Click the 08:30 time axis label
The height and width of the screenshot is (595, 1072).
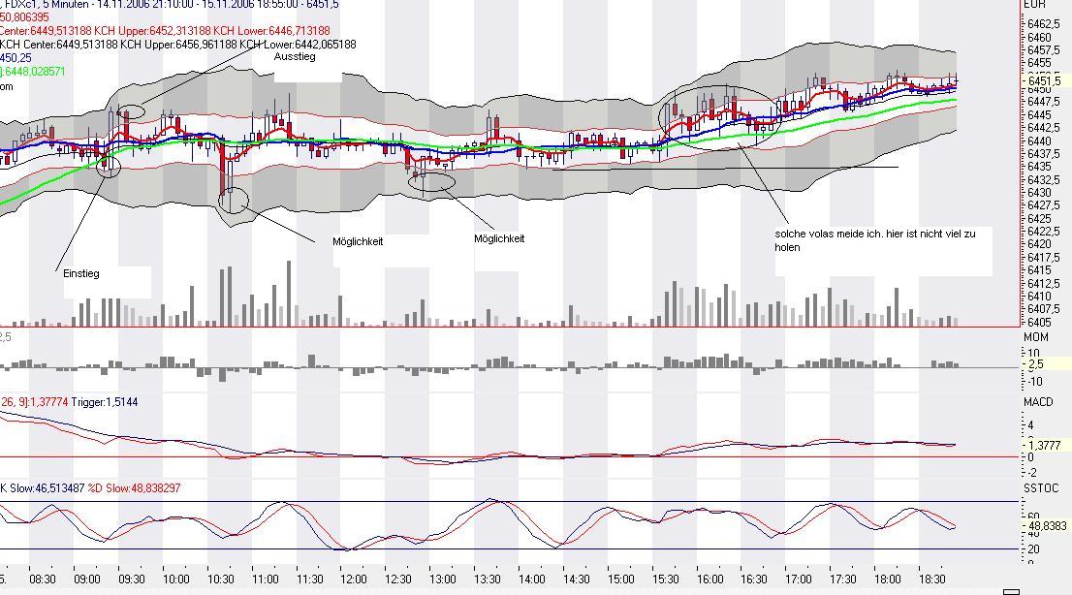[43, 579]
